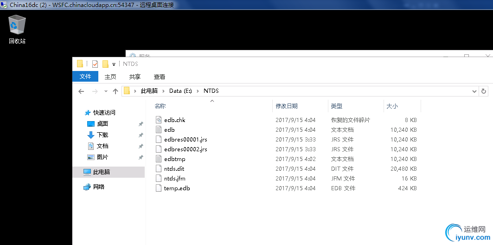493x245 pixels.
Task: Click the folder icon in the address bar
Action: pos(127,91)
